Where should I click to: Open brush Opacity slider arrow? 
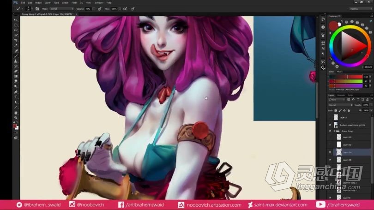[x=93, y=9]
